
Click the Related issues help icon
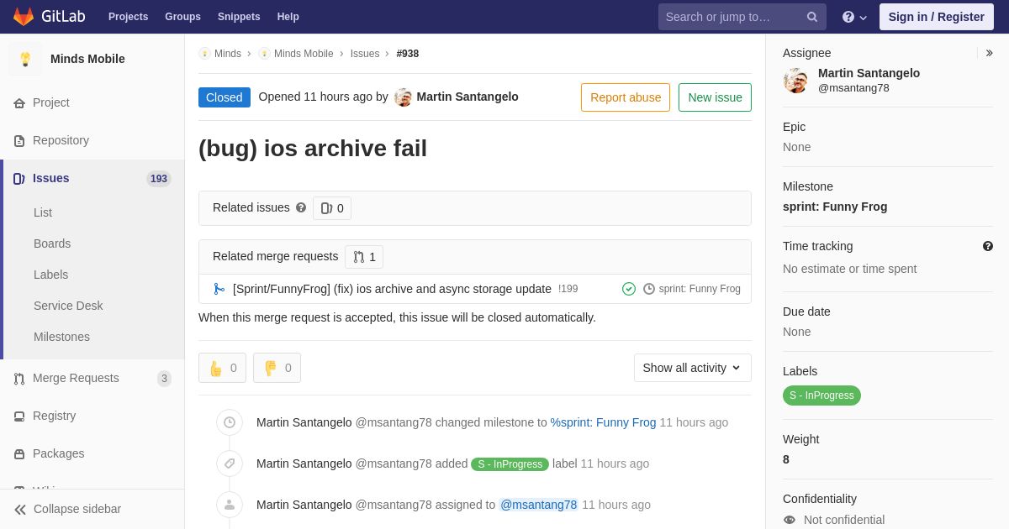pos(301,207)
